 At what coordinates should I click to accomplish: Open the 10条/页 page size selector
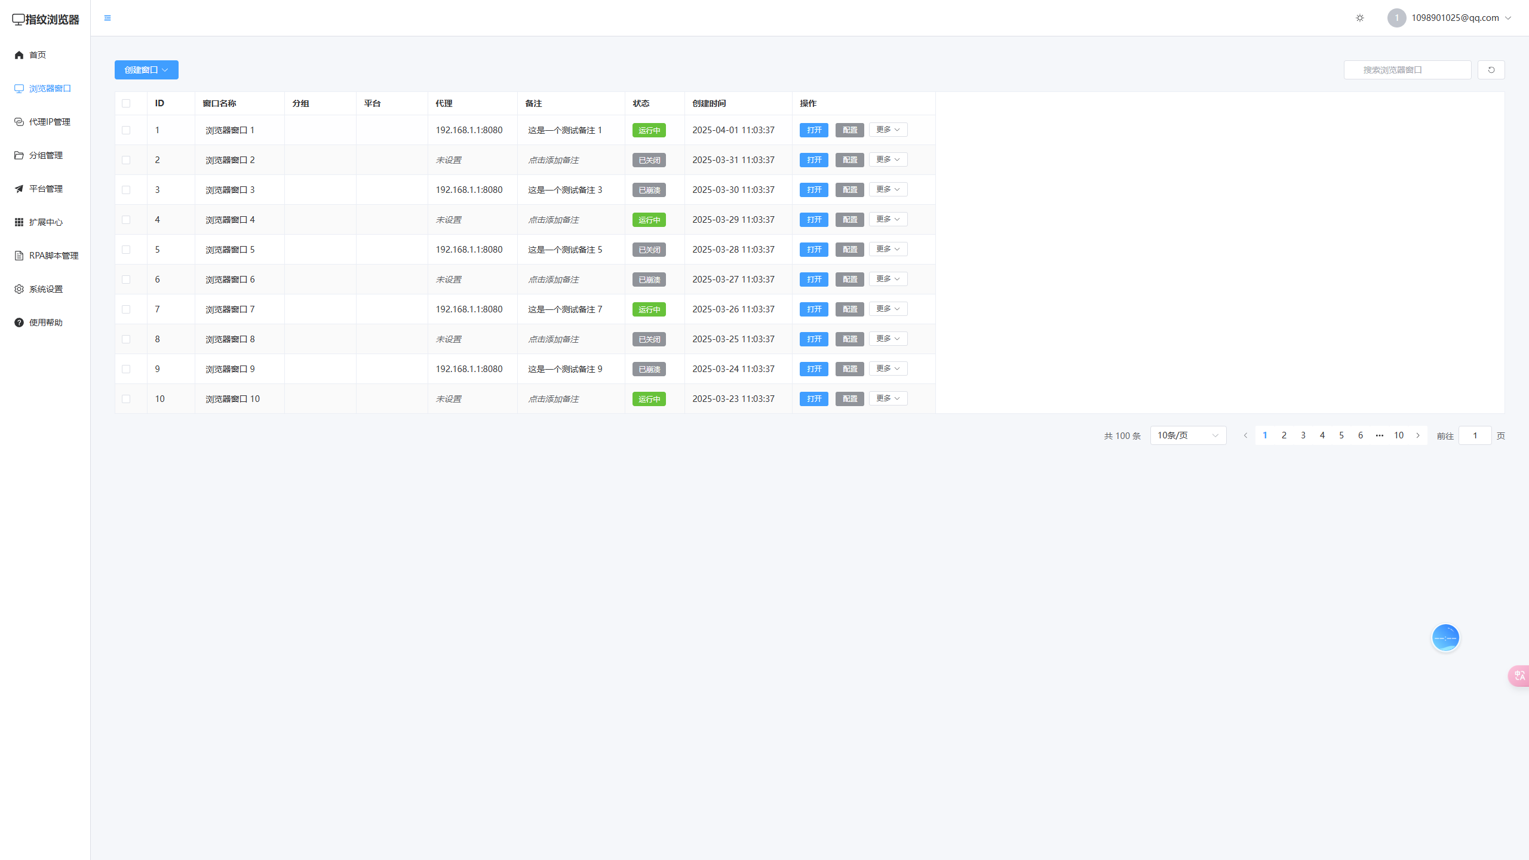pos(1187,435)
